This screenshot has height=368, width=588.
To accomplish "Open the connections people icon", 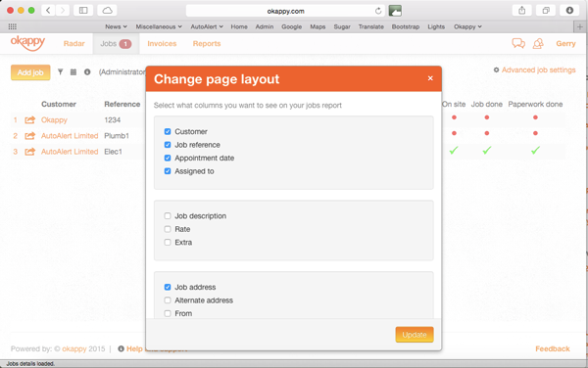I will point(538,43).
